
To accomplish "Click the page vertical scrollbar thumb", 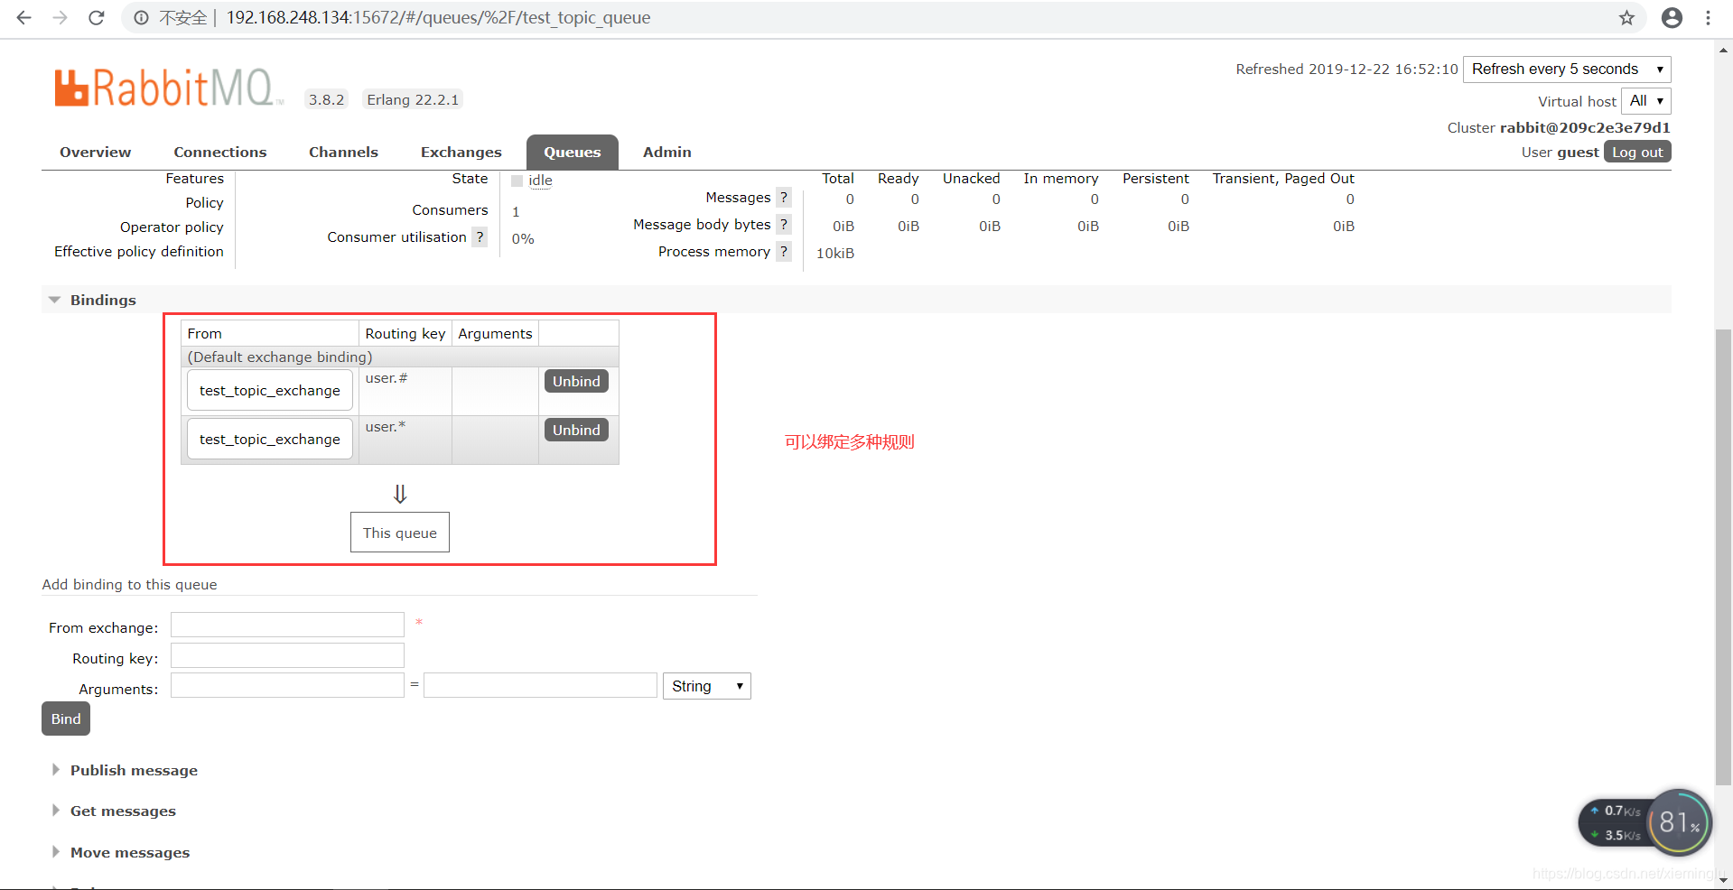I will (1723, 555).
